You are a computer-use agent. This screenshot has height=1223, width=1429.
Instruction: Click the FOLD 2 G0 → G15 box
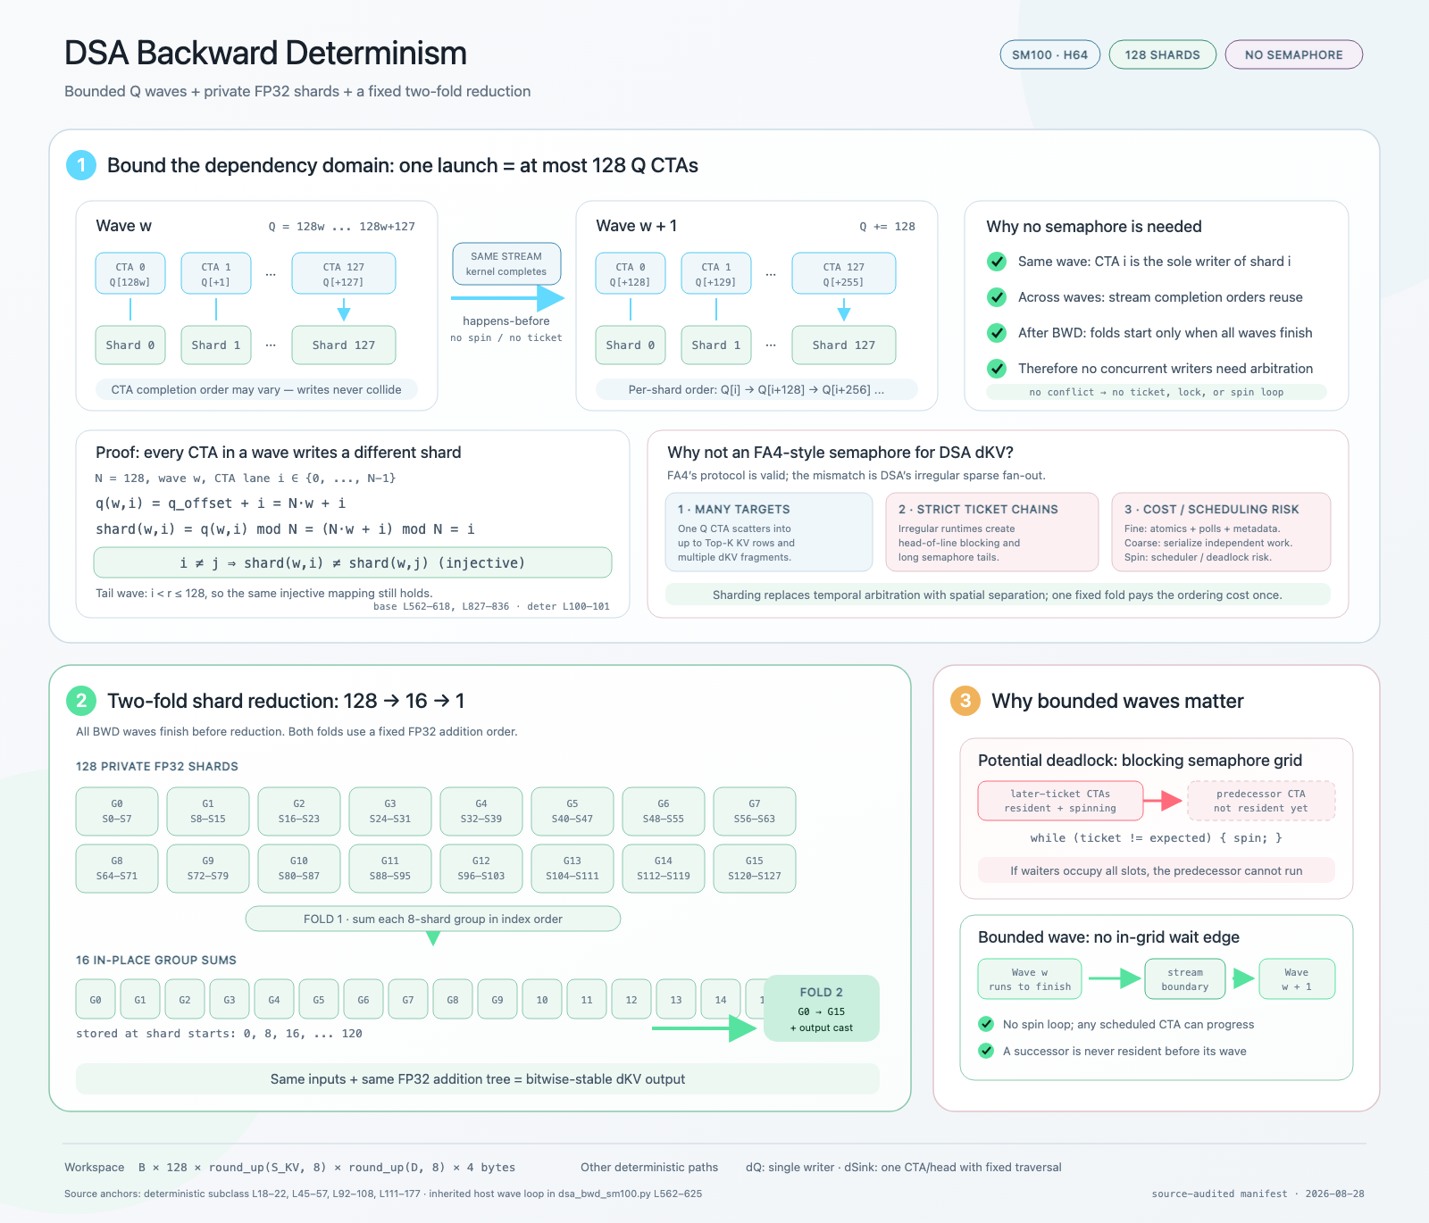pos(822,1009)
